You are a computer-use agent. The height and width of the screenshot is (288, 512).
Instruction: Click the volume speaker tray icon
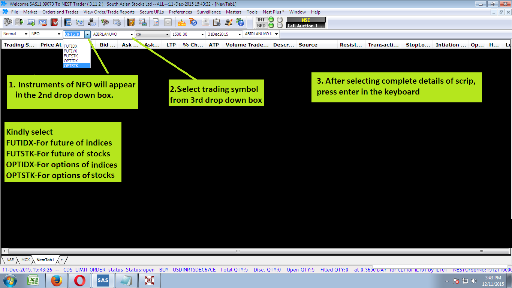[x=474, y=281]
